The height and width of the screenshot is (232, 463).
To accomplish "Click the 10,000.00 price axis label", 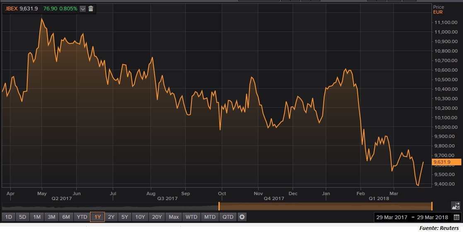I will coord(446,127).
